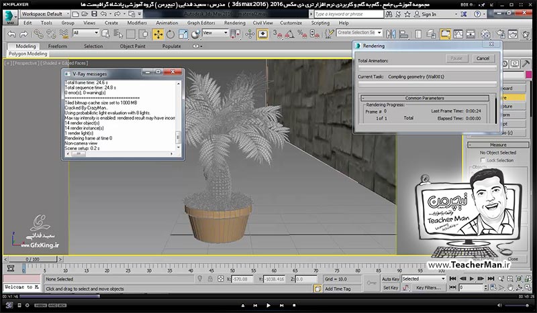Toggle the 3D Snaps icon
The width and height of the screenshot is (537, 313).
point(277,34)
